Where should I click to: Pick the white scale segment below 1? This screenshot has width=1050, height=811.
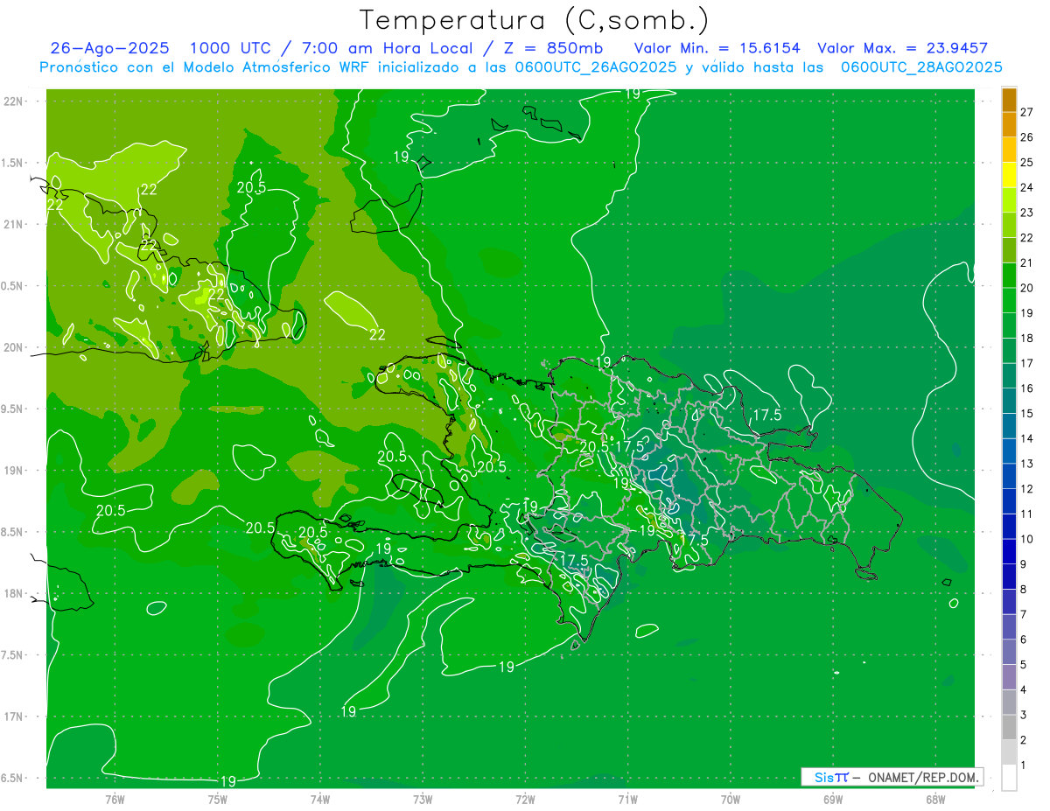point(1009,778)
